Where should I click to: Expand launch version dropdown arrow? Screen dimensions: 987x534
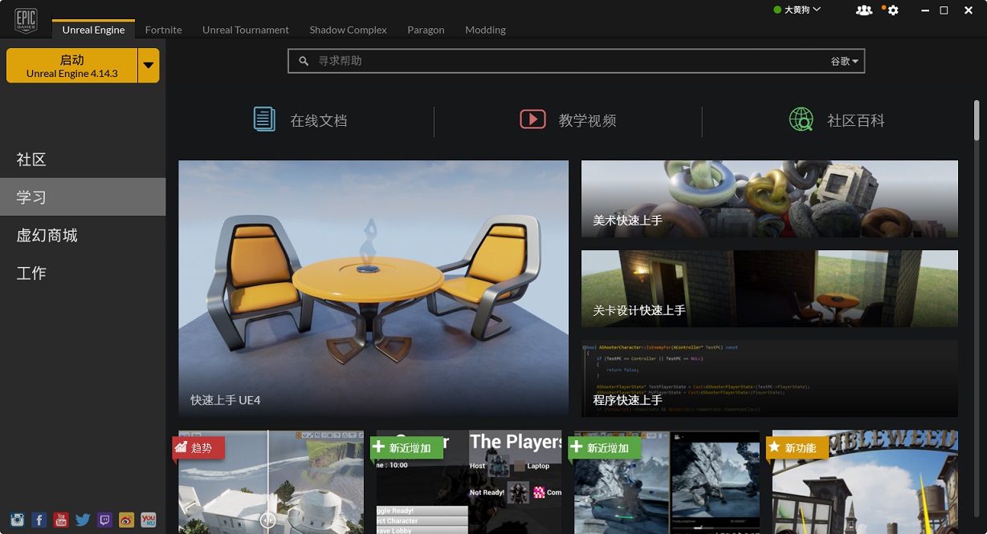click(x=149, y=66)
